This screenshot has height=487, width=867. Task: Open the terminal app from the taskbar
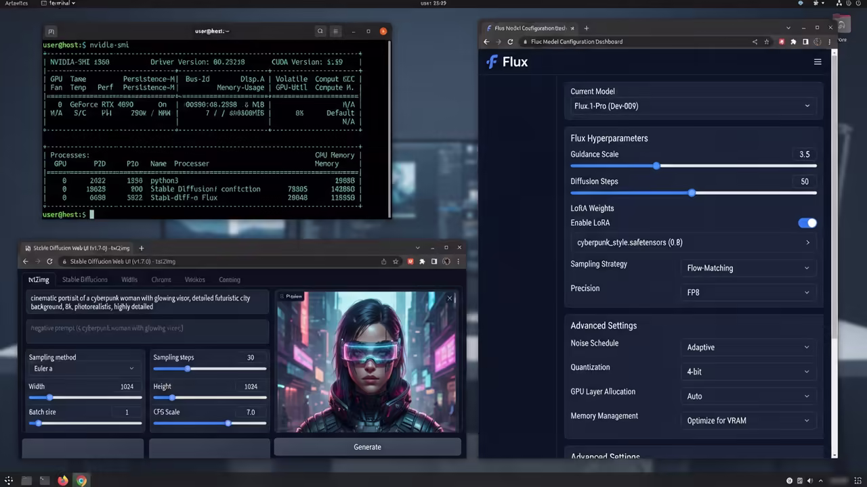[44, 480]
